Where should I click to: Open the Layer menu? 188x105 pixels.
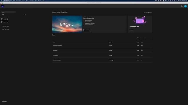23,1
